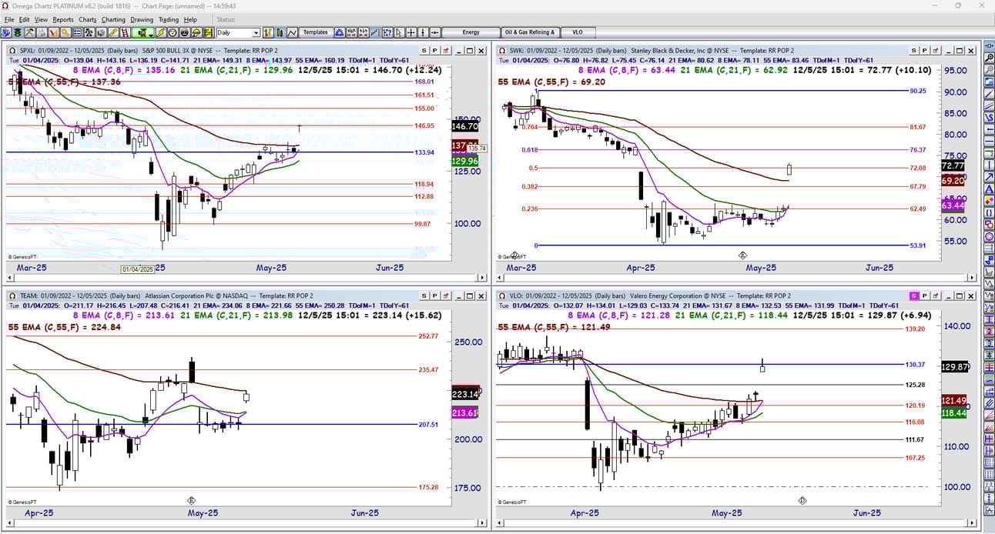Click the Energy sector button
Screen dimensions: 995x534
click(x=471, y=33)
